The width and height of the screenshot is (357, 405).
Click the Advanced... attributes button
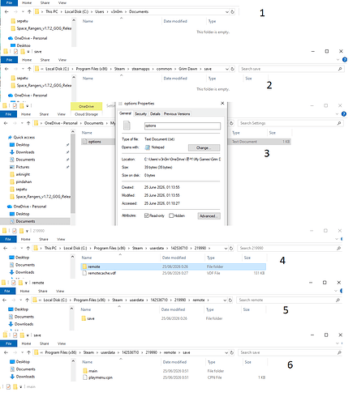[x=209, y=216]
